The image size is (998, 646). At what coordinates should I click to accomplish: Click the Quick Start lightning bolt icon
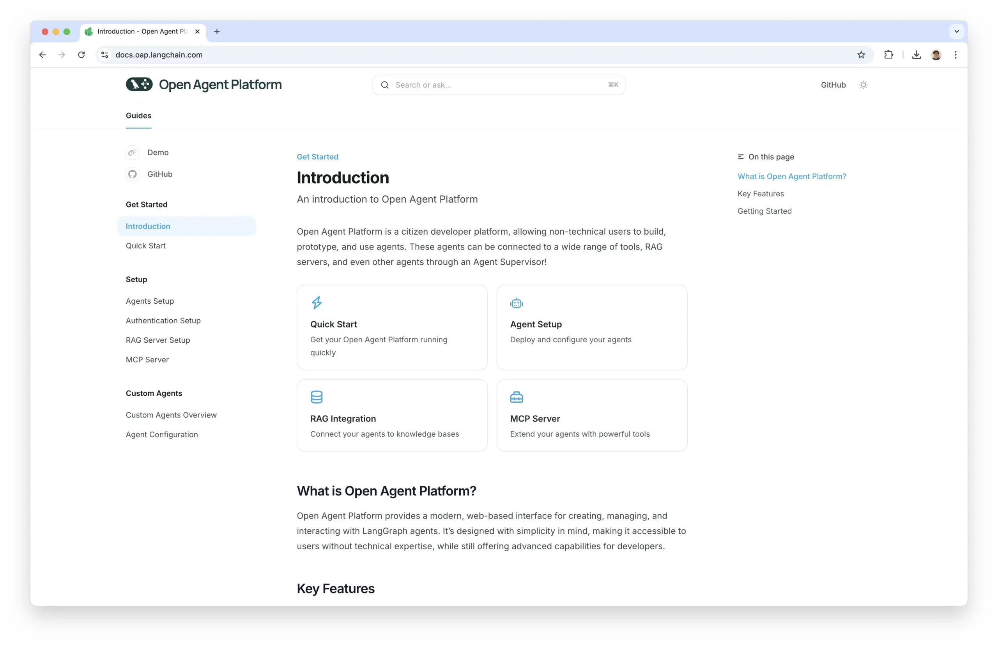tap(317, 303)
